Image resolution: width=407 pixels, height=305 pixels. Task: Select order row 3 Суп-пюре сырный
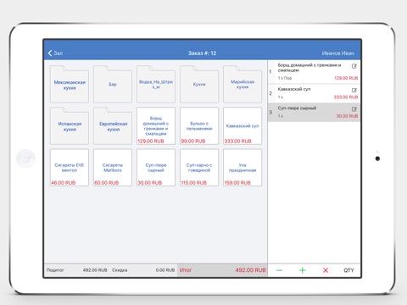tap(314, 113)
